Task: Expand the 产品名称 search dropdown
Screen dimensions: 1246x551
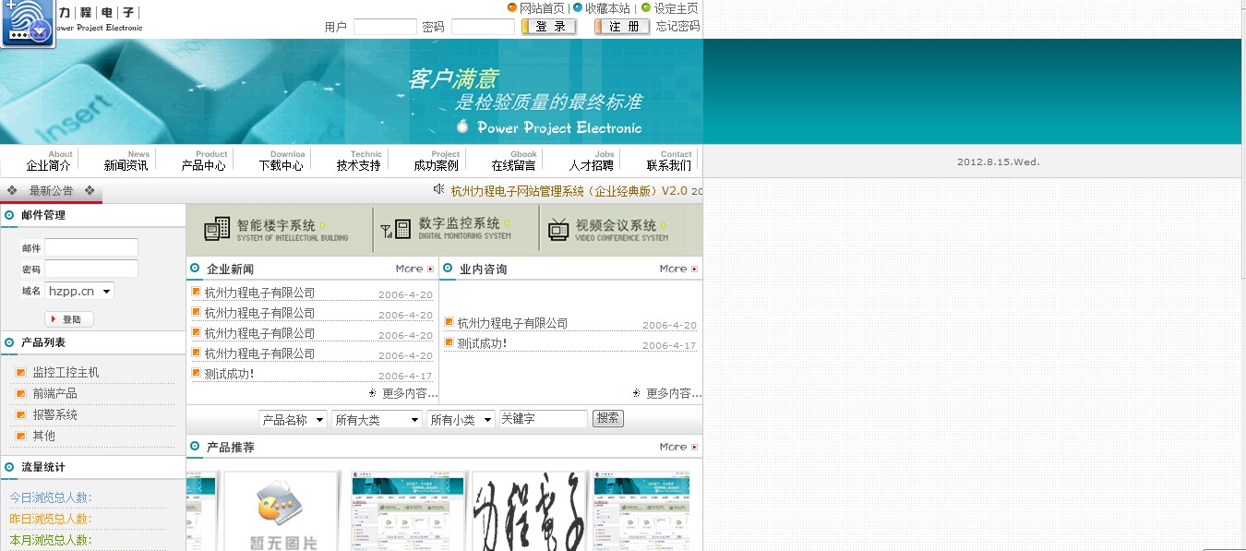Action: click(294, 419)
